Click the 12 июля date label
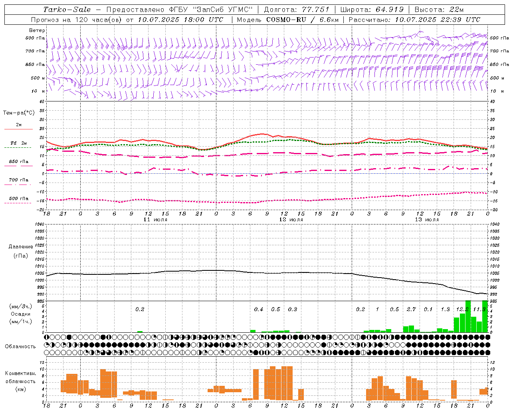This screenshot has width=511, height=409. click(x=291, y=220)
